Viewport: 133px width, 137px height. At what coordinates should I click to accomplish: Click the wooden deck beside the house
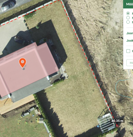tap(17, 105)
